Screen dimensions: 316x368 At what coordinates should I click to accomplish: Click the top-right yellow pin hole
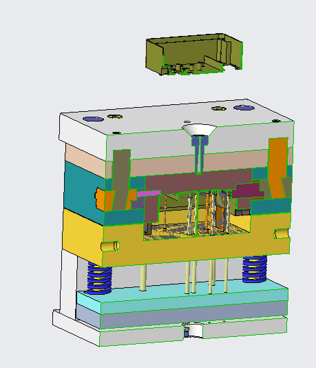(219, 108)
